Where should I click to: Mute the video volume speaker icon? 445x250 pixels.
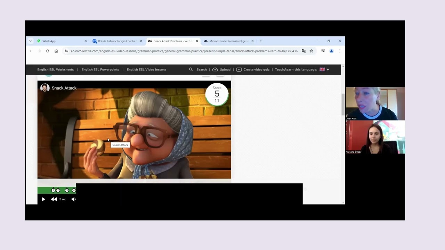[73, 199]
